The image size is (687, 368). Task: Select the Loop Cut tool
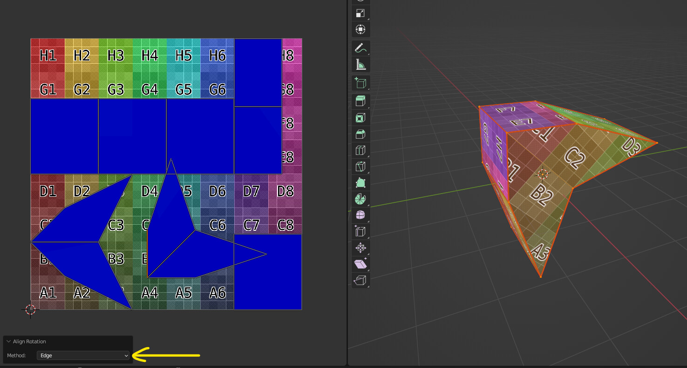pyautogui.click(x=361, y=150)
